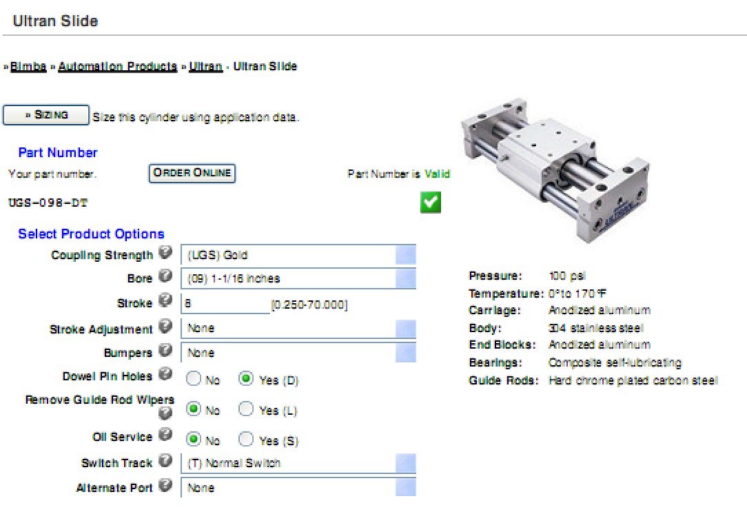Click the Order Online button
Image resolution: width=747 pixels, height=514 pixels.
click(x=192, y=173)
